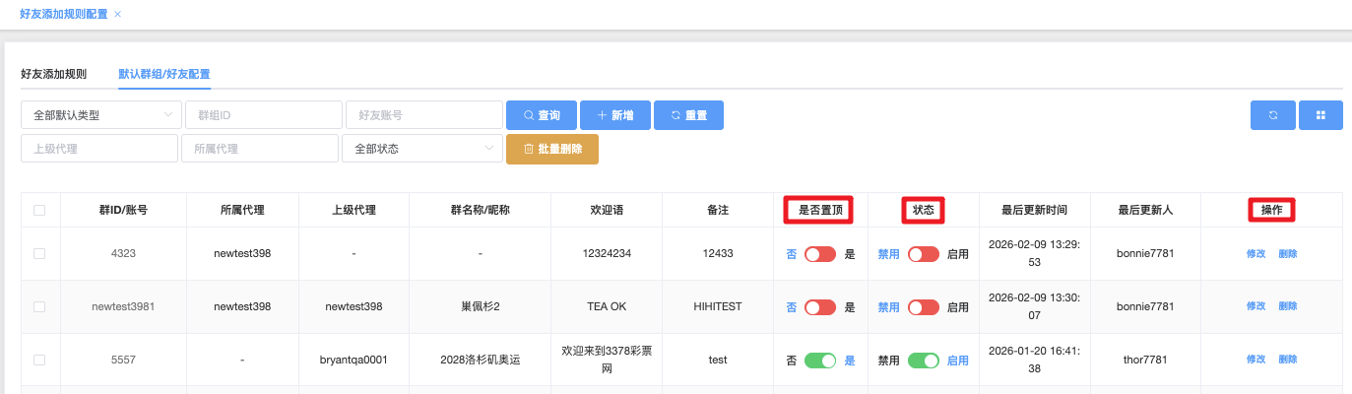Click the refresh icon button at top right
Image resolution: width=1352 pixels, height=394 pixels.
[x=1272, y=115]
